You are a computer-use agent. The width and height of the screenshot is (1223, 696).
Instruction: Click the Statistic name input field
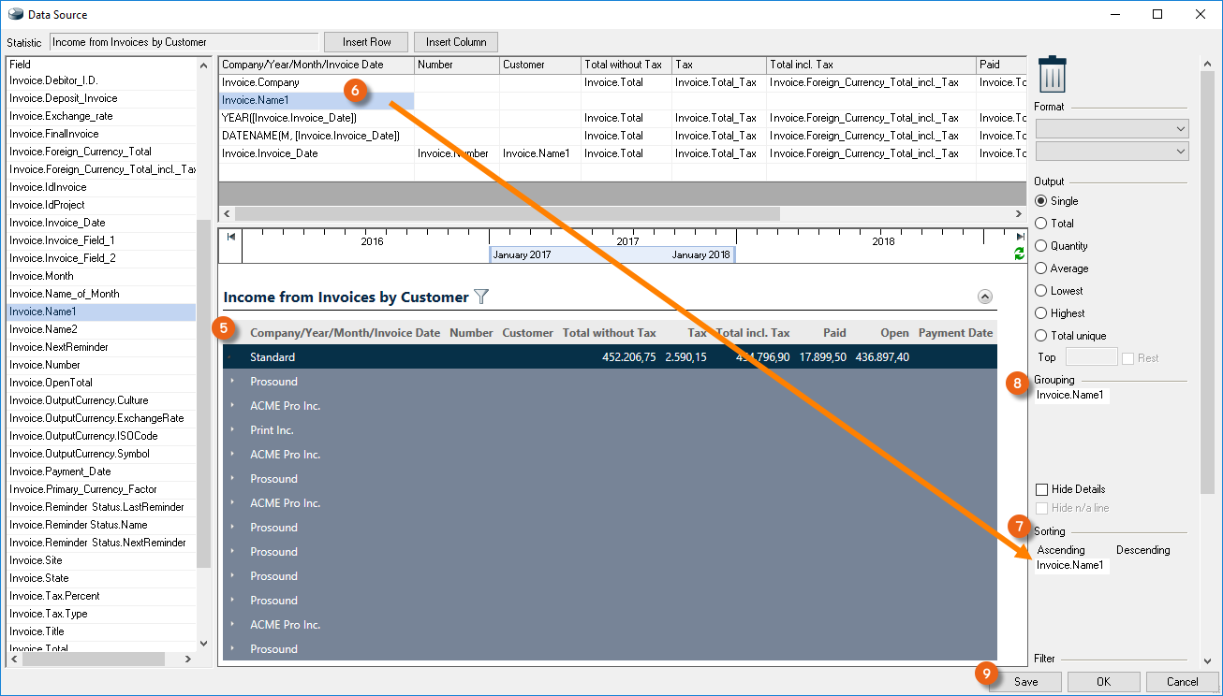(184, 42)
